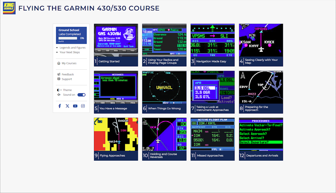Click the Ground School heading
Image resolution: width=336 pixels, height=193 pixels.
tap(69, 30)
